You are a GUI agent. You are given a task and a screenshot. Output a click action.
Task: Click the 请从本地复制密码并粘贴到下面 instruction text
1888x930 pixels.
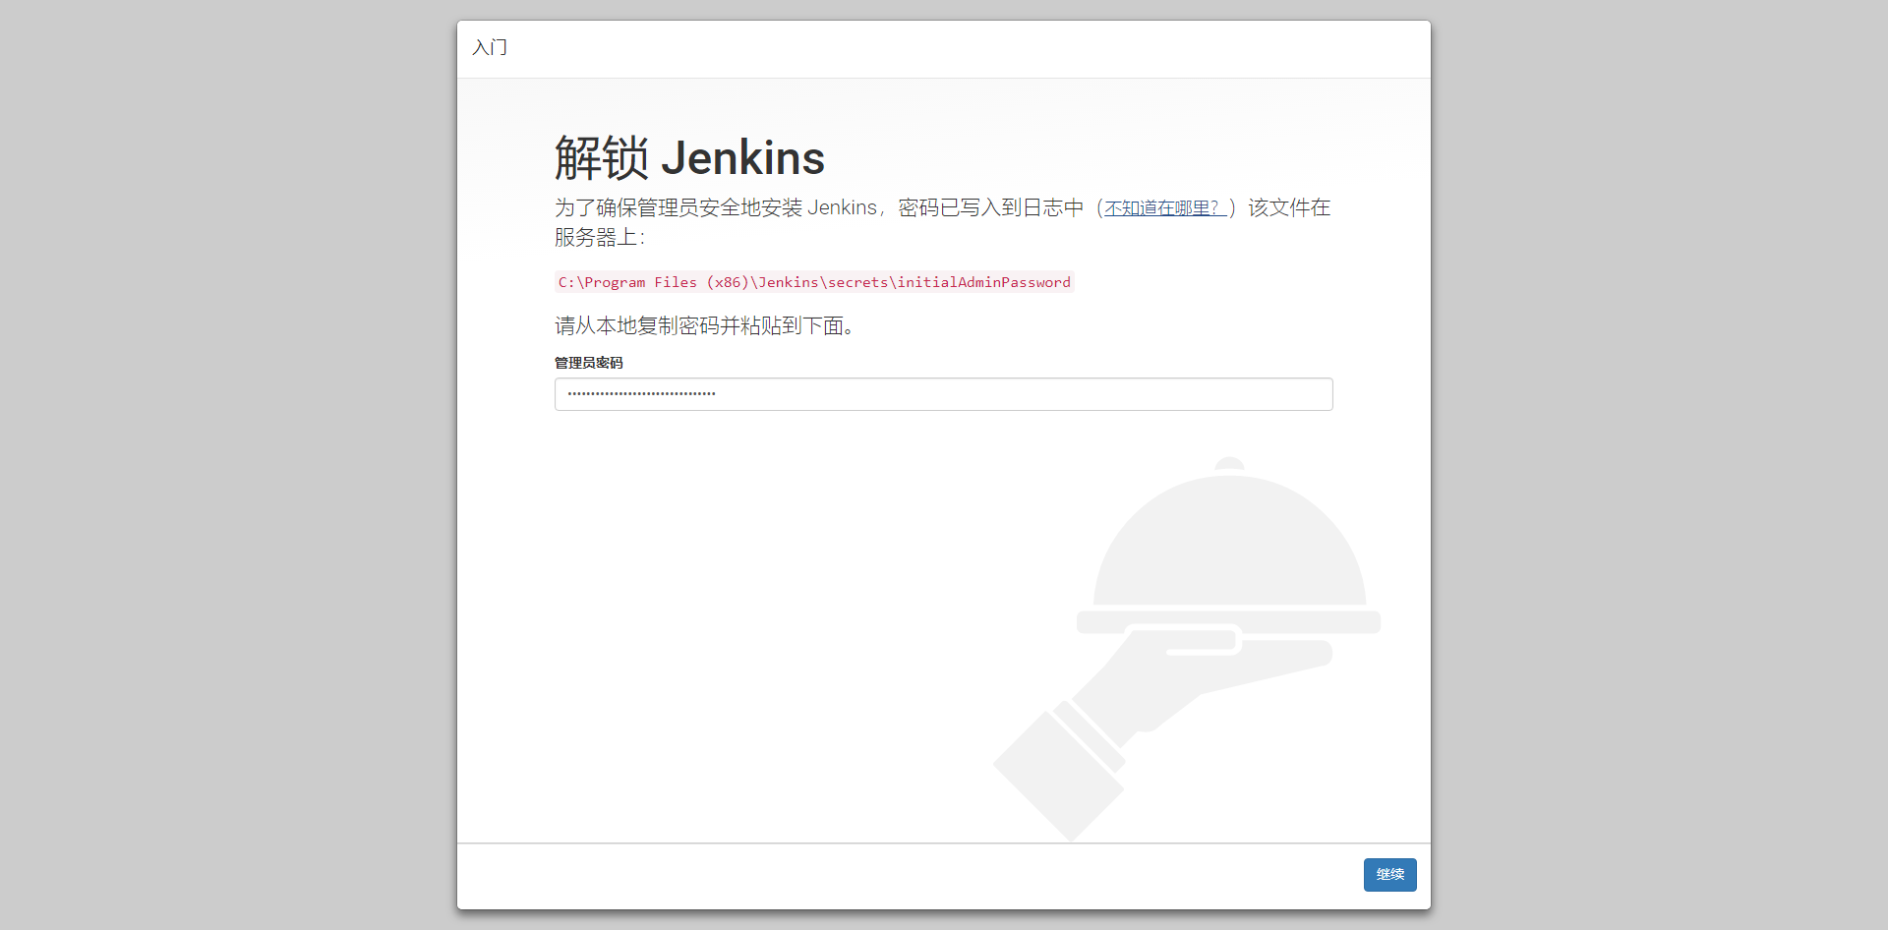point(704,325)
